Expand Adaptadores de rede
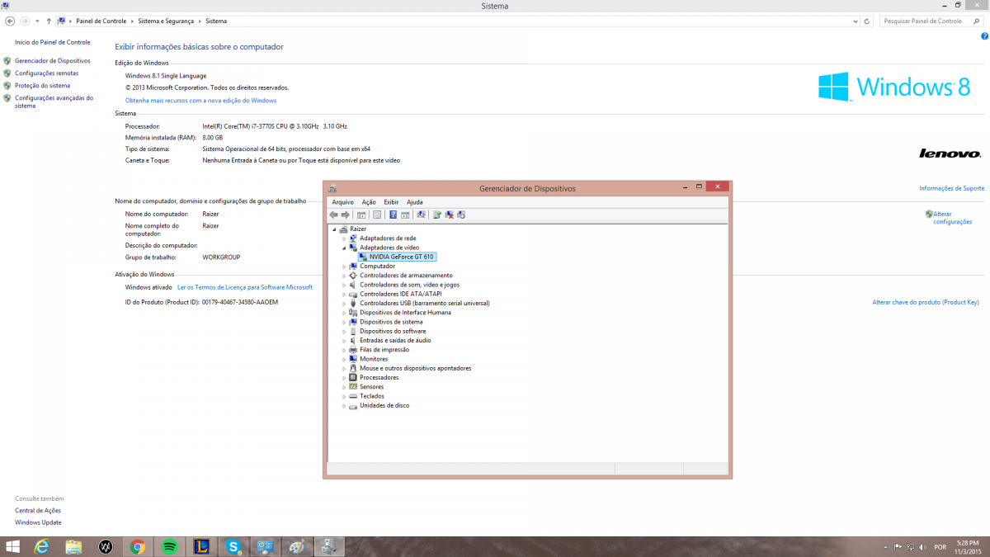Screen dimensions: 990x557 coord(344,238)
